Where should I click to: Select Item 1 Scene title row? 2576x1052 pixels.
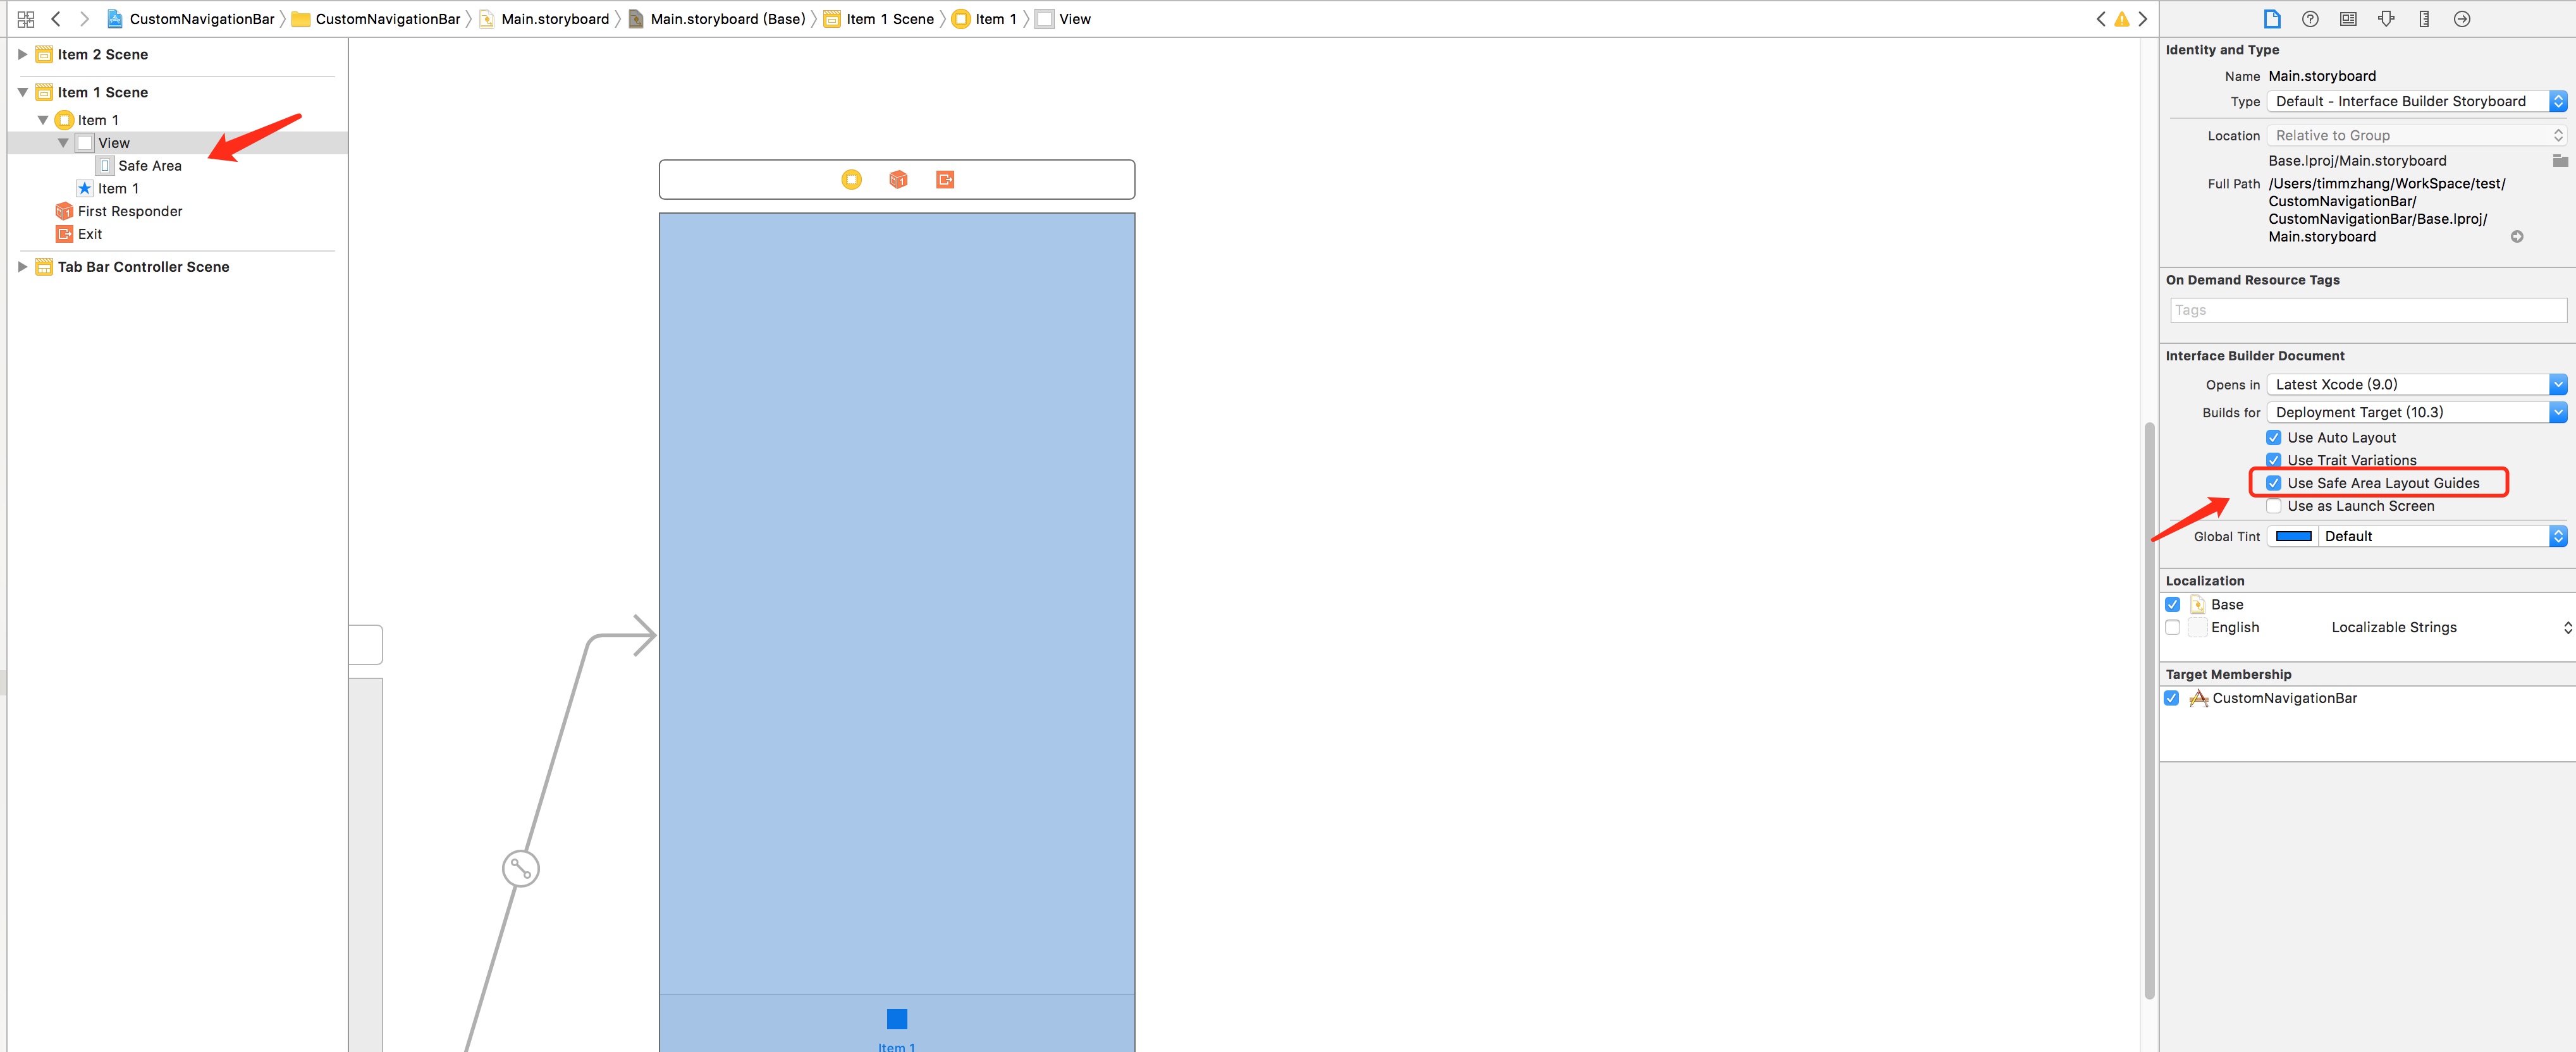tap(102, 92)
